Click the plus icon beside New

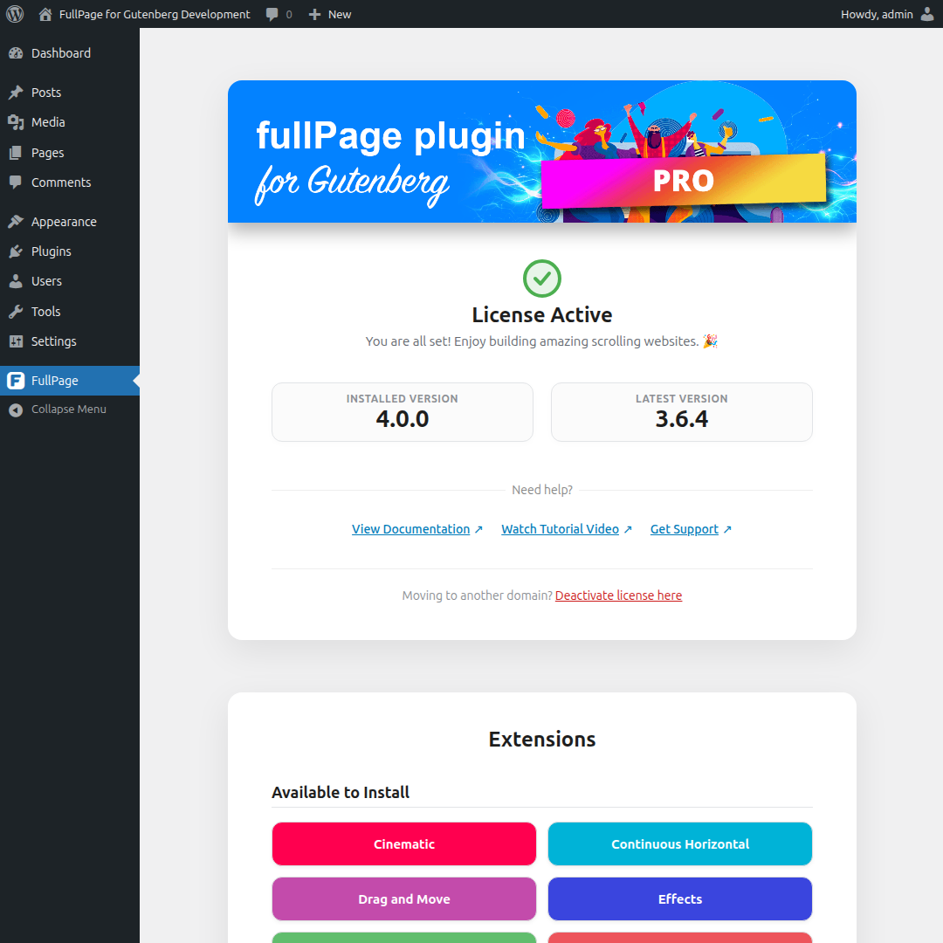pos(314,14)
